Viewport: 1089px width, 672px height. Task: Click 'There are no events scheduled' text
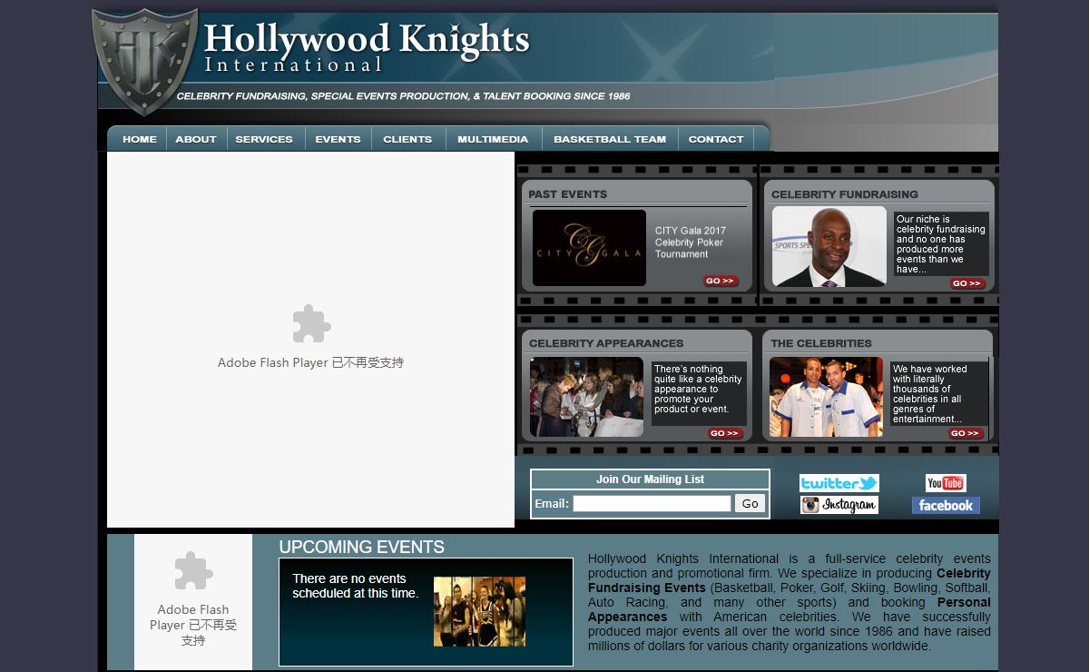point(355,586)
